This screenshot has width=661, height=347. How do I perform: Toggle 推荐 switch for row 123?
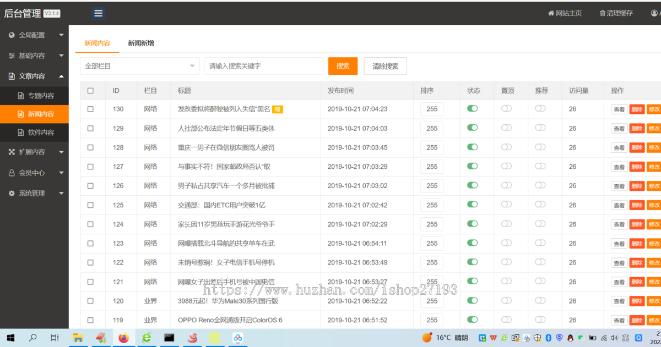pos(540,243)
